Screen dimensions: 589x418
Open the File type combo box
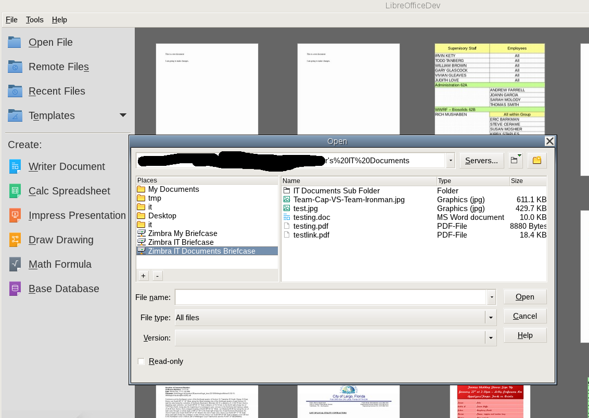click(x=336, y=318)
